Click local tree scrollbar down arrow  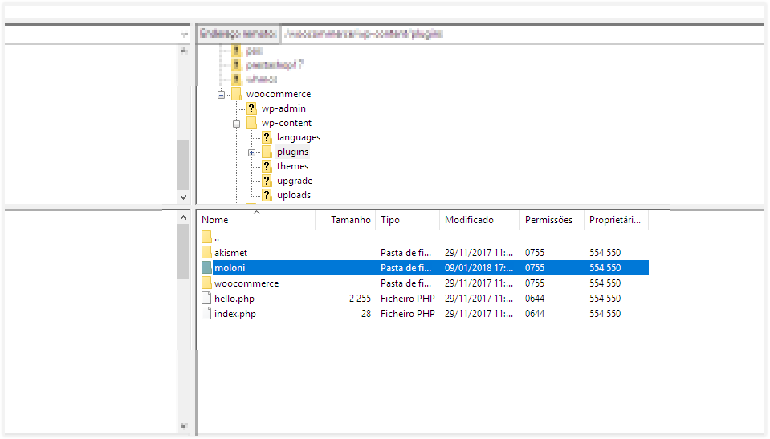(x=184, y=197)
